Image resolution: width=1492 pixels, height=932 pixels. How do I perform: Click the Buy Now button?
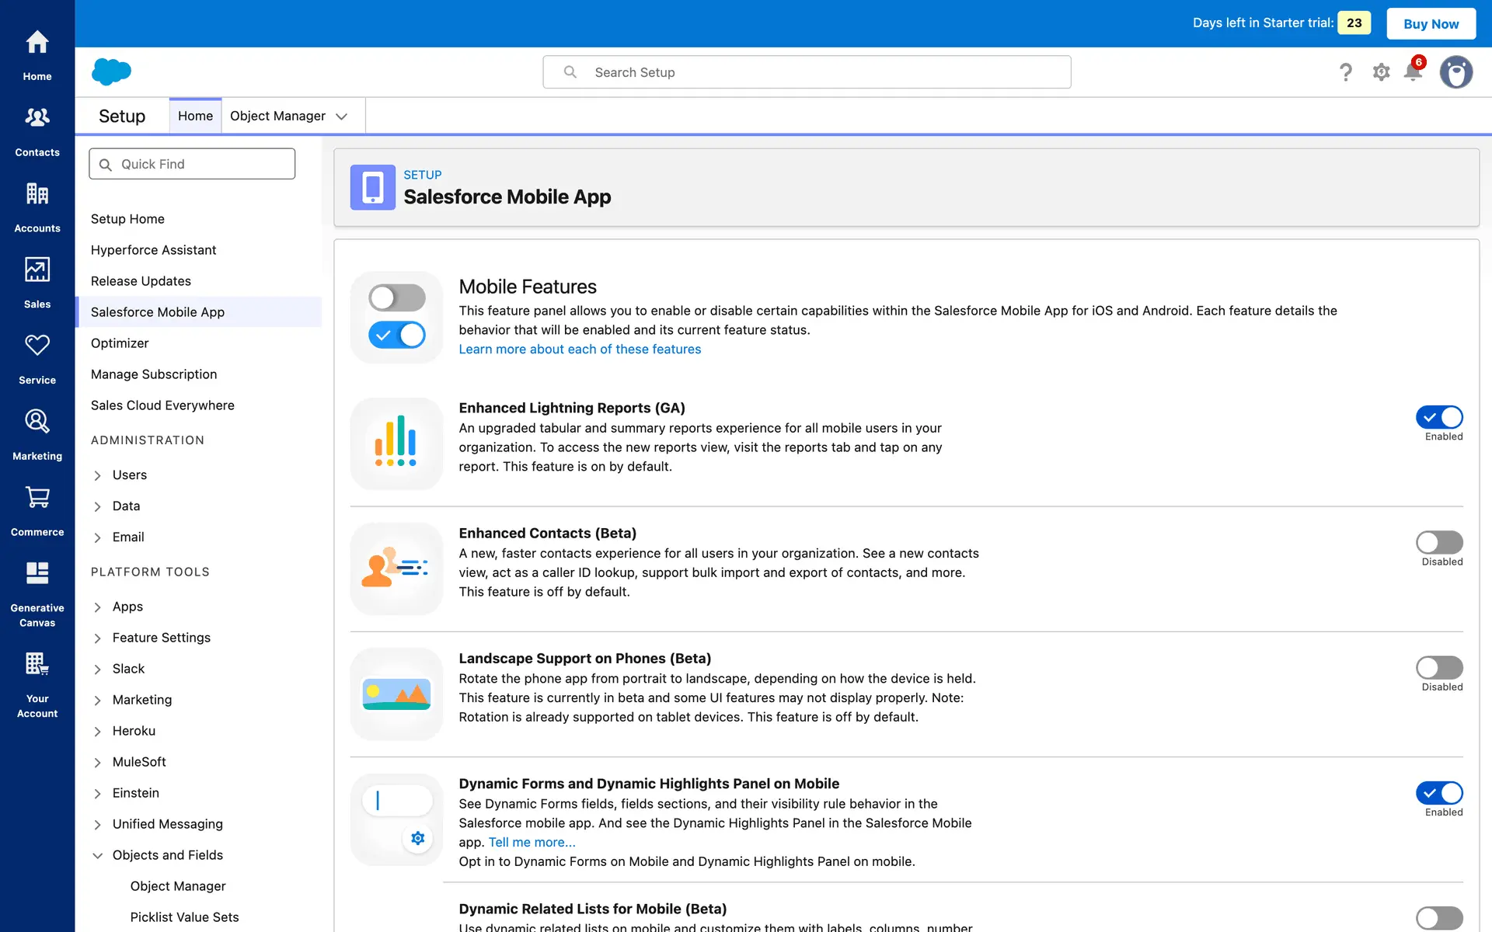pyautogui.click(x=1431, y=23)
